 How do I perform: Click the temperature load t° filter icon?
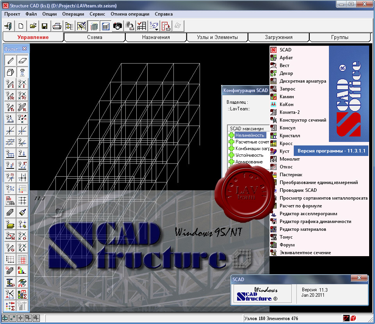[x=22, y=165]
